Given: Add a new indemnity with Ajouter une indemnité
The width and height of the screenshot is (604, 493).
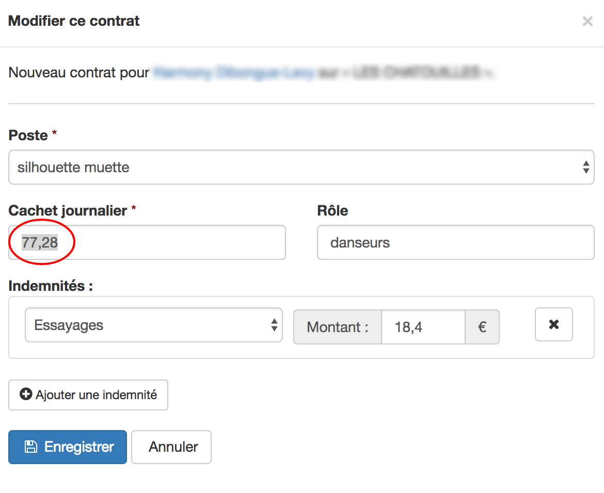Looking at the screenshot, I should tap(88, 395).
